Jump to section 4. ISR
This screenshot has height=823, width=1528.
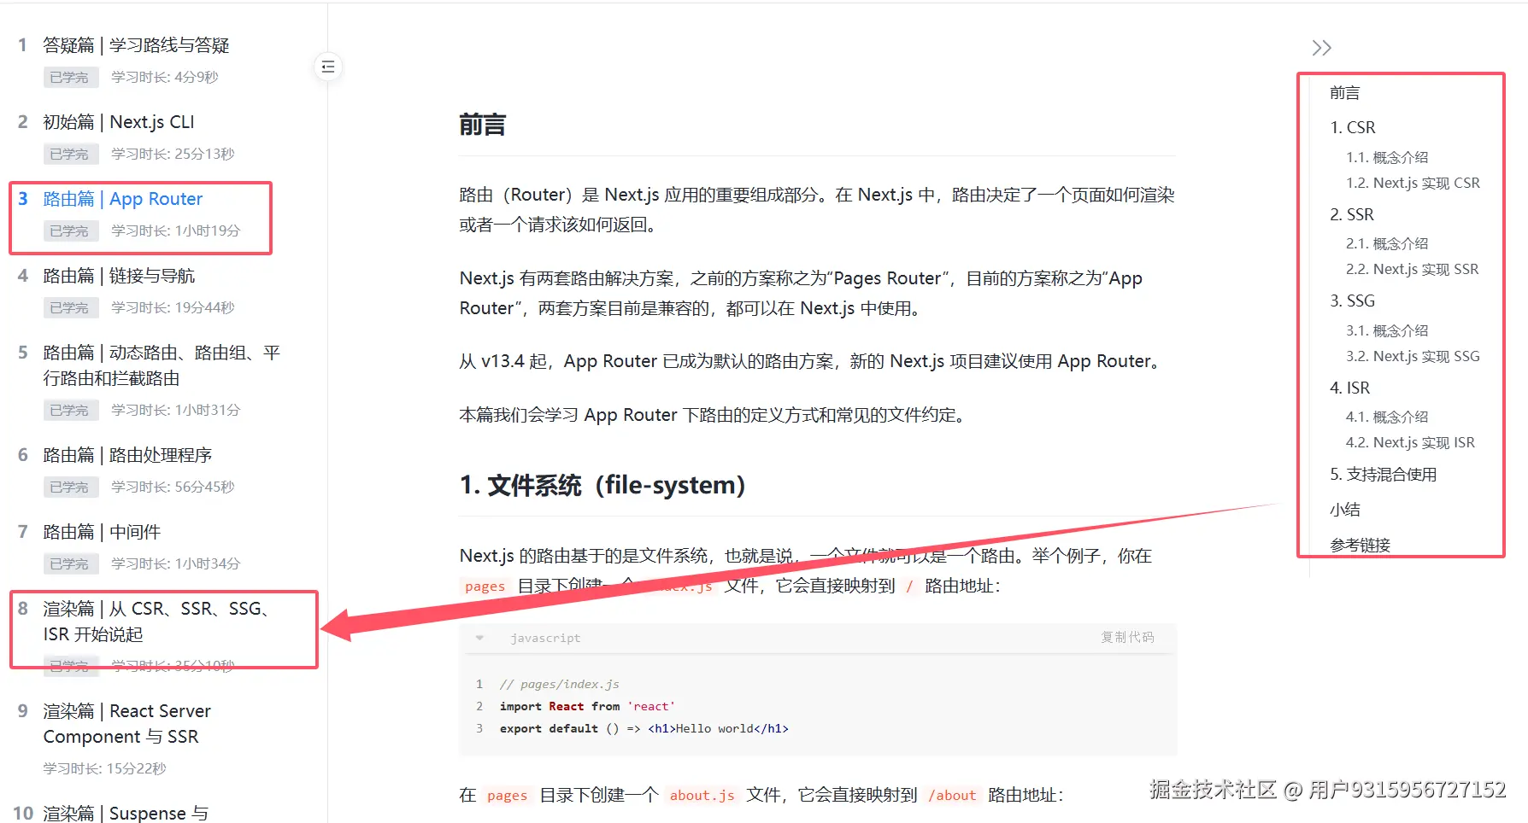1350,387
